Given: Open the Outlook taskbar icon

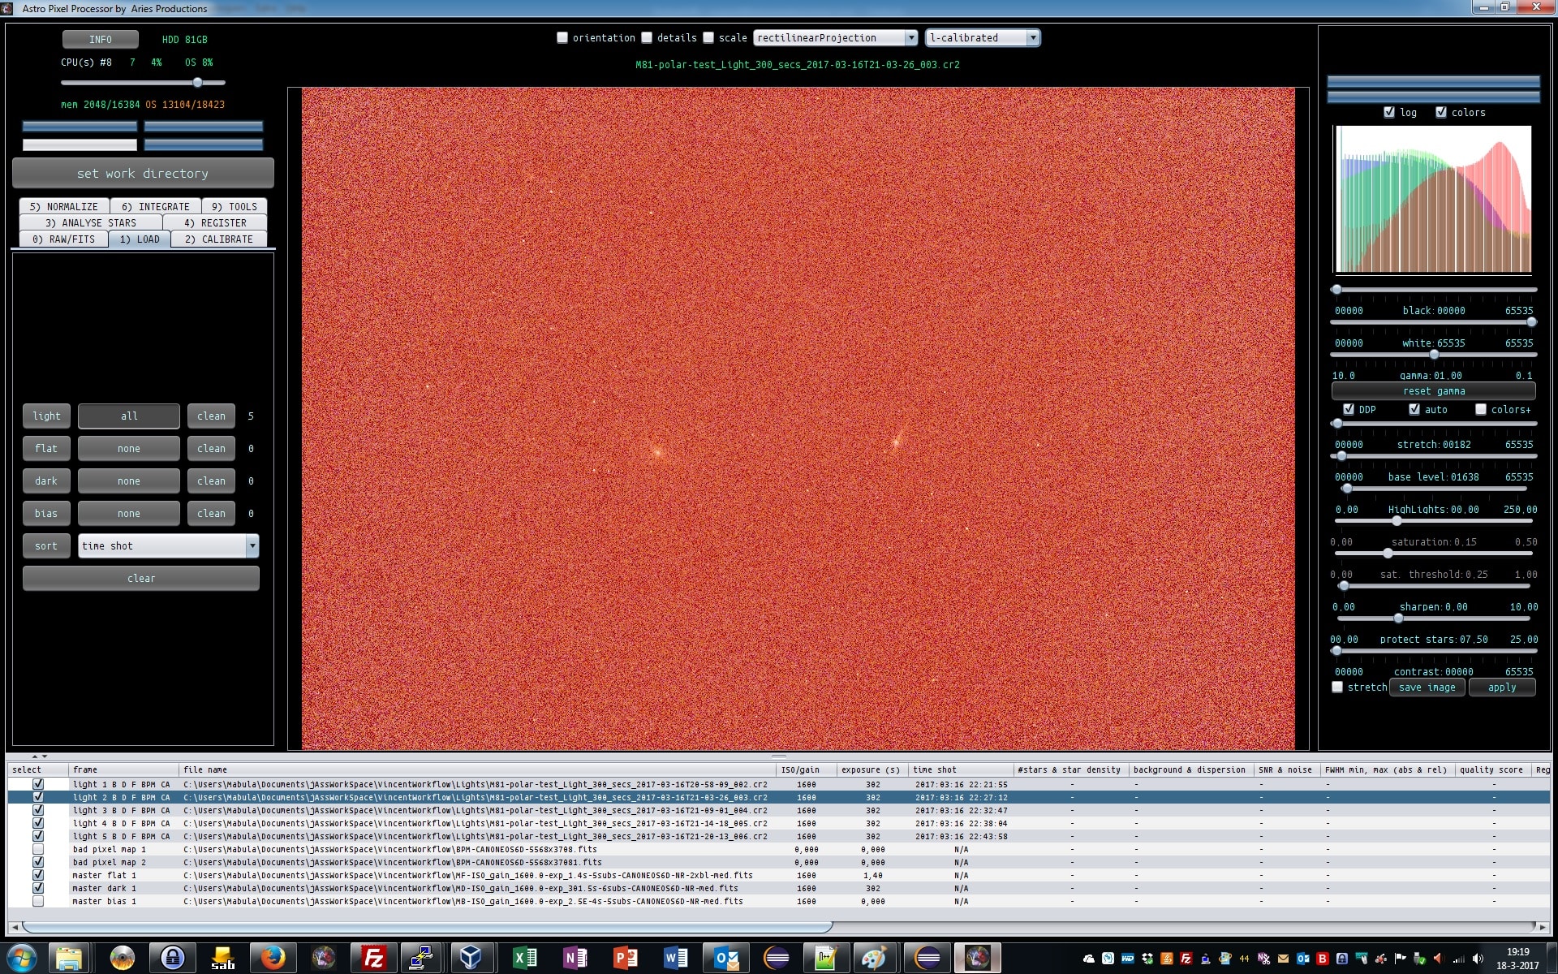Looking at the screenshot, I should 726,959.
